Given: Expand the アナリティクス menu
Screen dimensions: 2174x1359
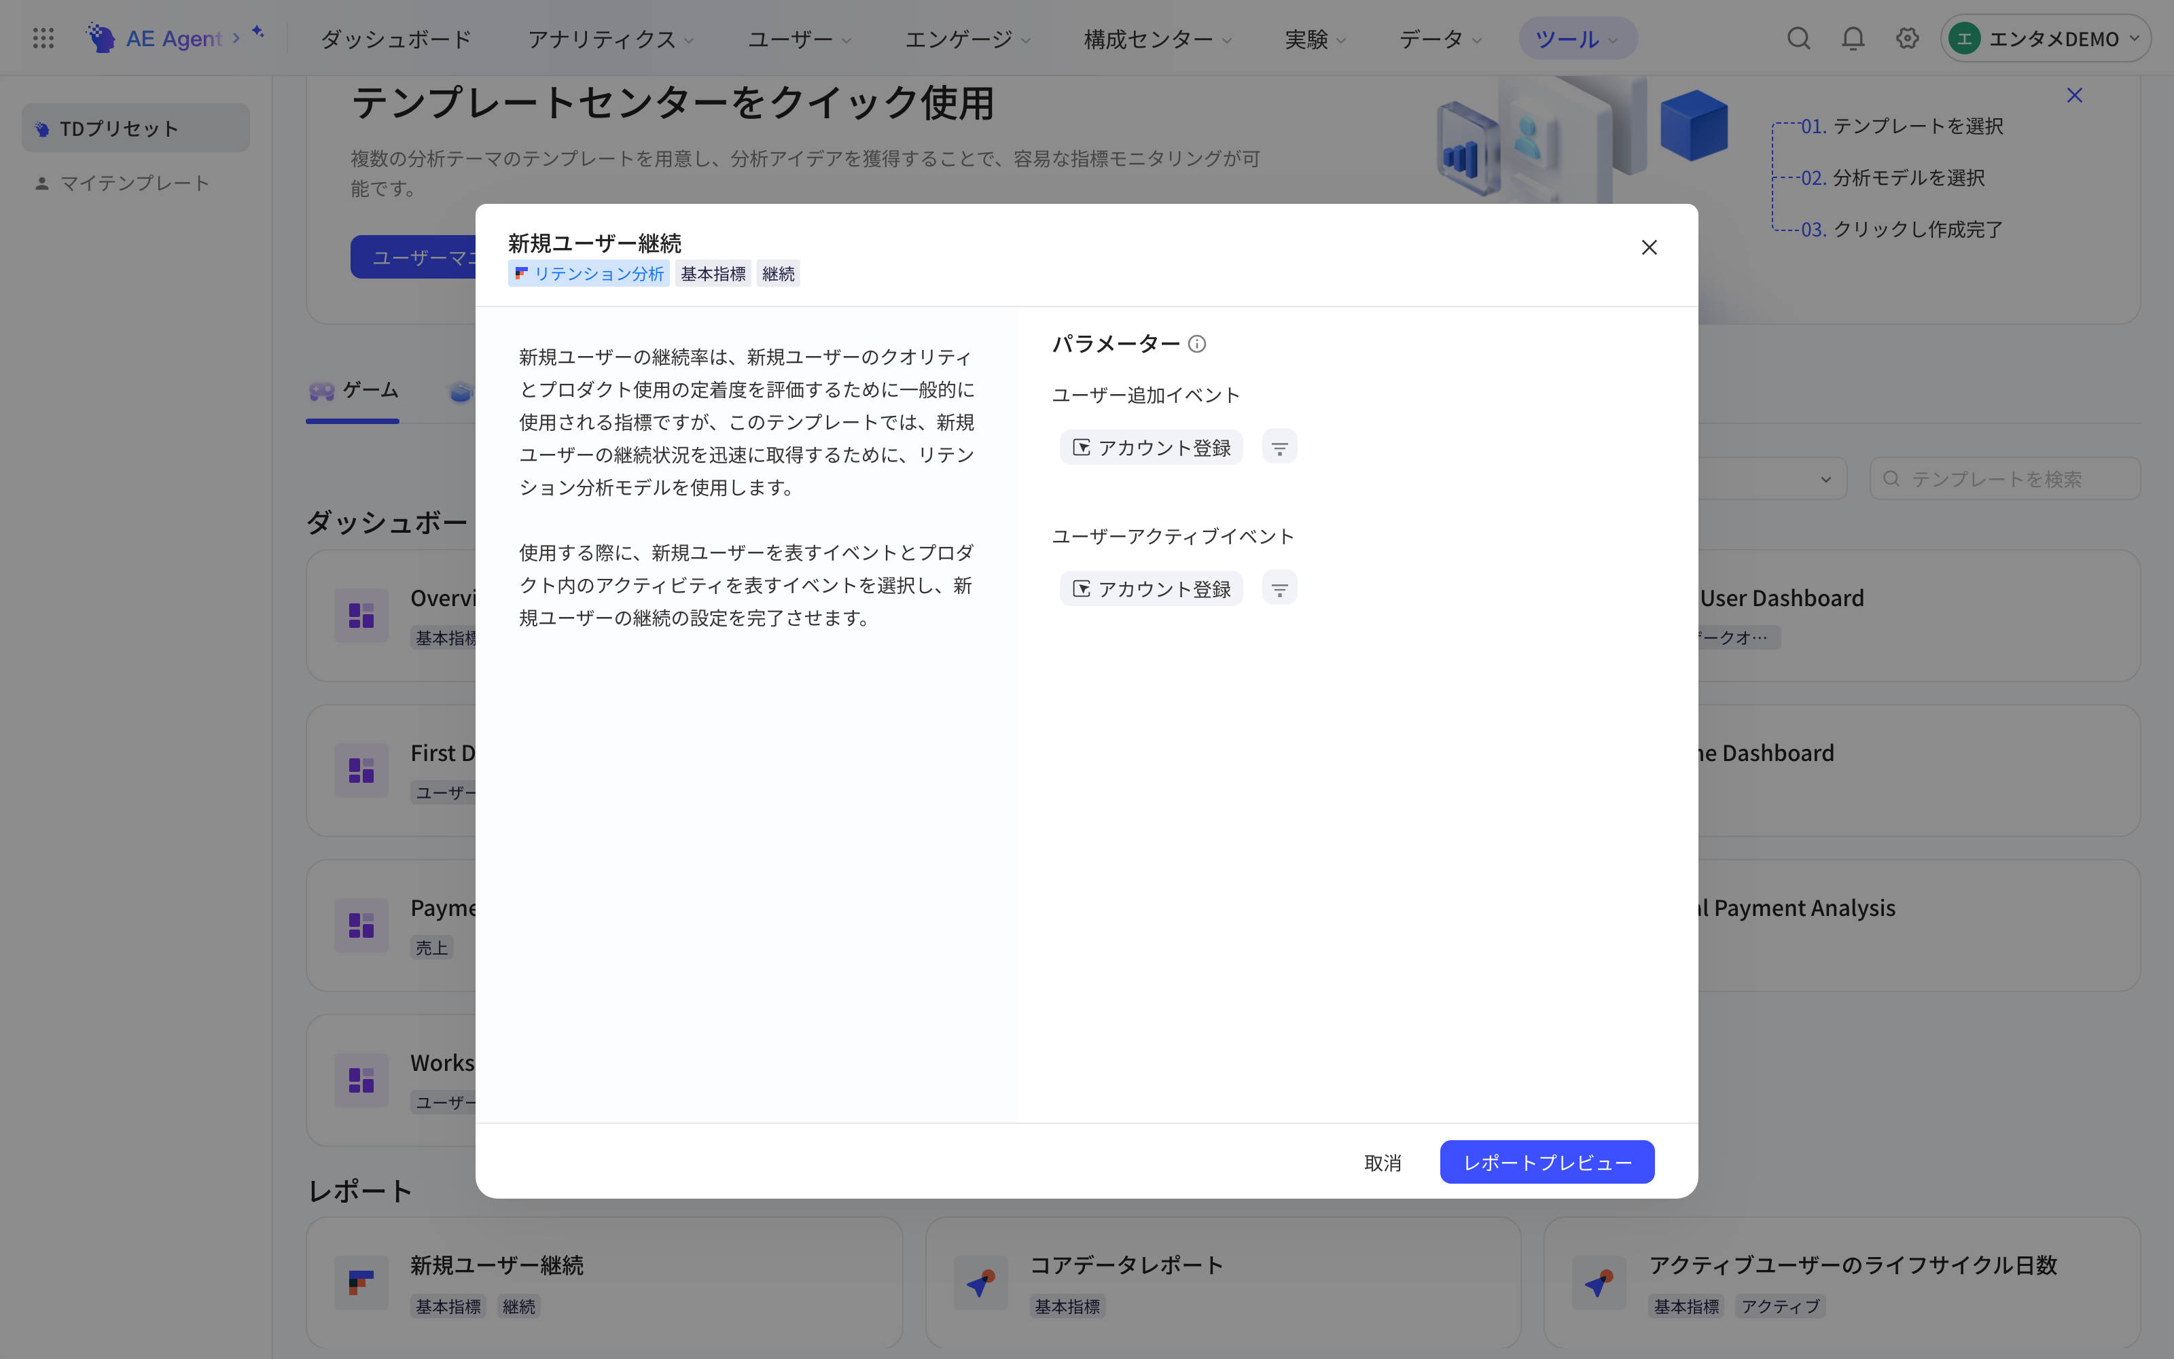Looking at the screenshot, I should 611,39.
